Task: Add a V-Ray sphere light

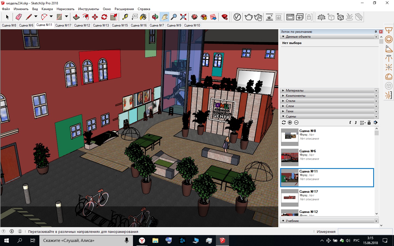Action: click(389, 39)
